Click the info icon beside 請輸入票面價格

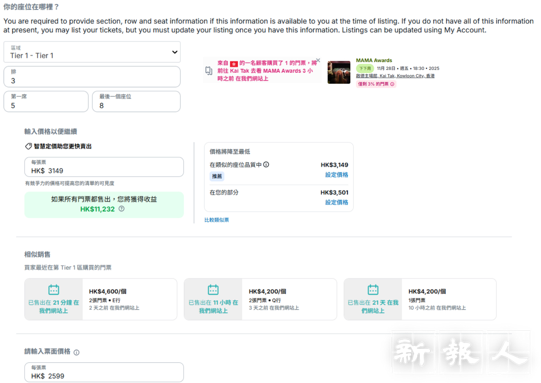(76, 352)
